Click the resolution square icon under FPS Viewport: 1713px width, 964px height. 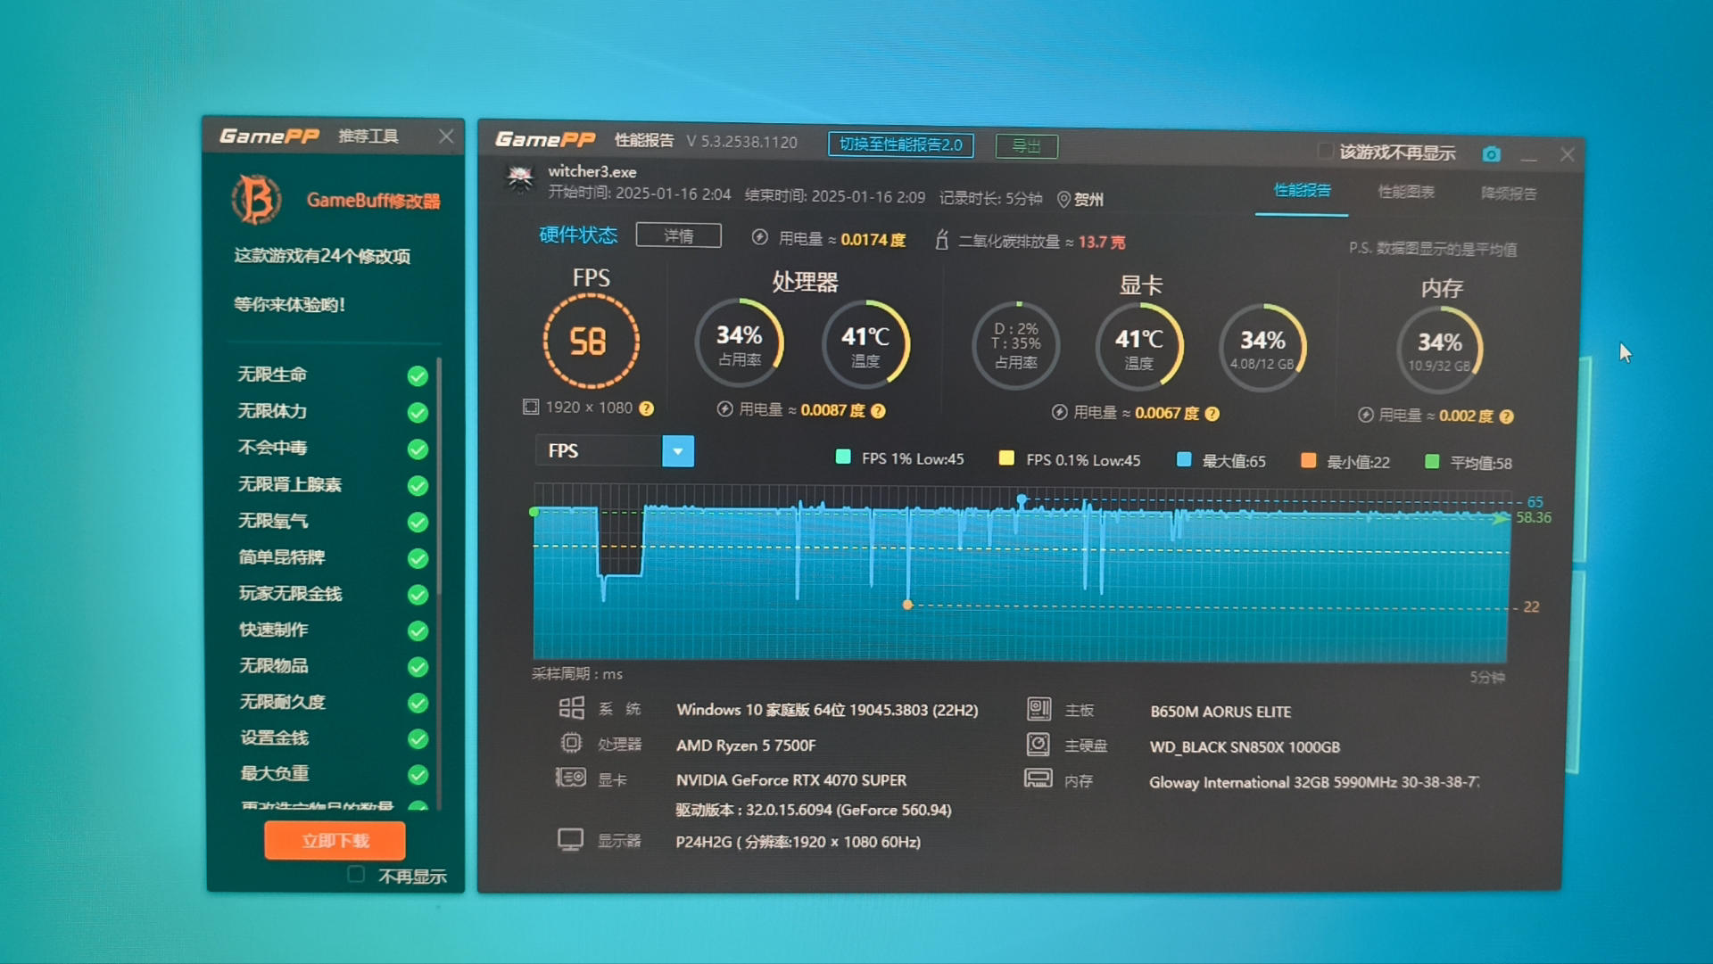click(x=531, y=407)
